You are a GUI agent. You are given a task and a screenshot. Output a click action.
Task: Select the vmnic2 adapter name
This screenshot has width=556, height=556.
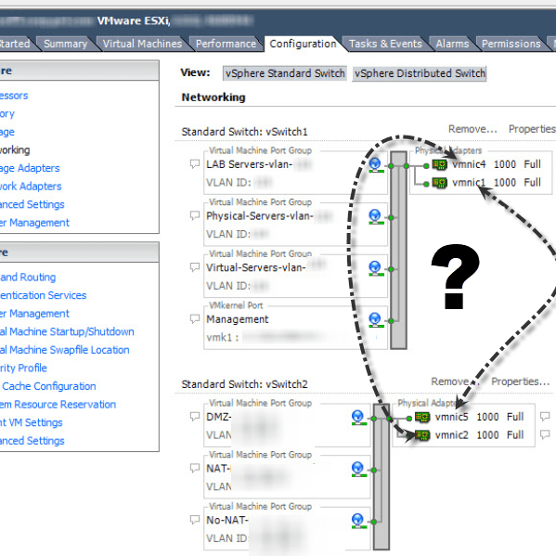click(452, 435)
